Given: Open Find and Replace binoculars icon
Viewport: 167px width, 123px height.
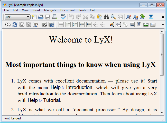Looking at the screenshot, I should coord(106,17).
